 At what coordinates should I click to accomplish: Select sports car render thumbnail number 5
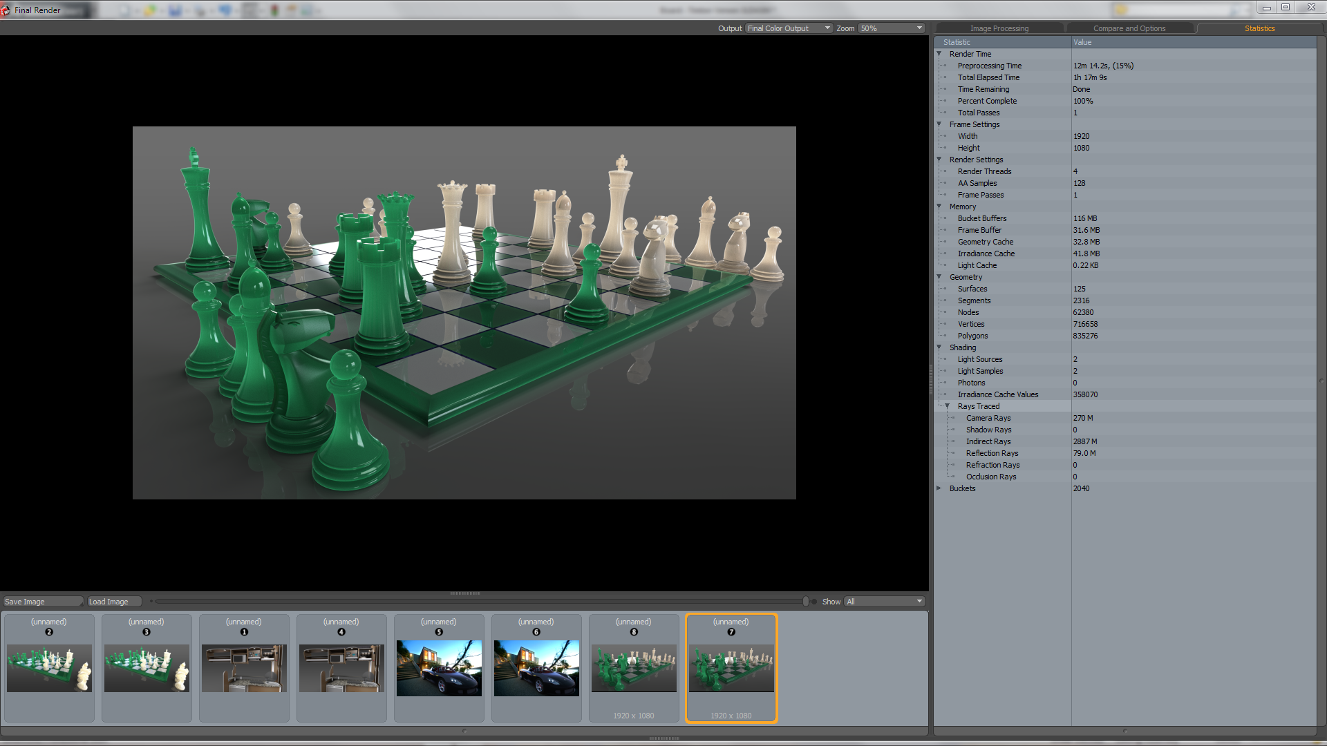point(439,668)
